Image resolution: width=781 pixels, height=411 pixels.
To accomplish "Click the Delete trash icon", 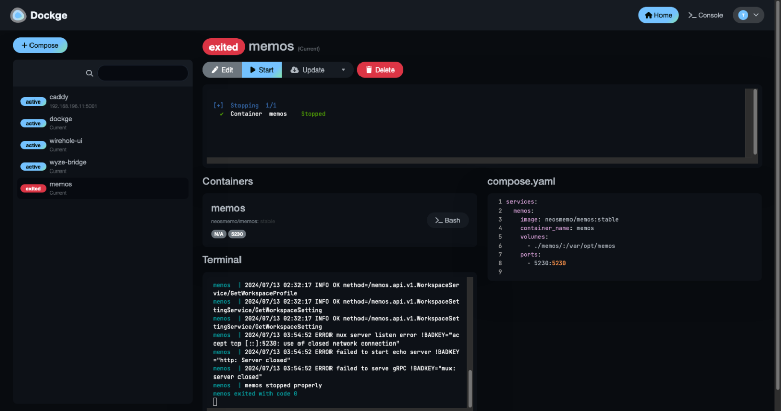I will [x=368, y=70].
